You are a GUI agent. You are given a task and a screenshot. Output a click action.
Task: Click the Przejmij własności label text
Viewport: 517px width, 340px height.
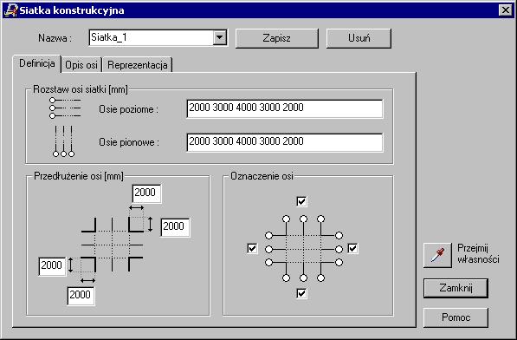pyautogui.click(x=478, y=254)
